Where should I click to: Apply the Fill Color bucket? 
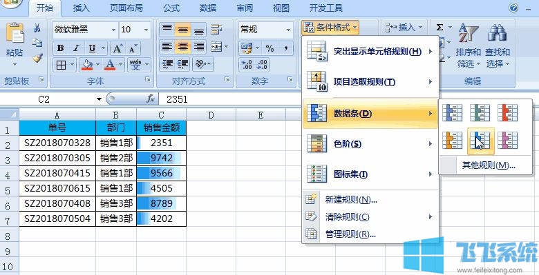(87, 65)
